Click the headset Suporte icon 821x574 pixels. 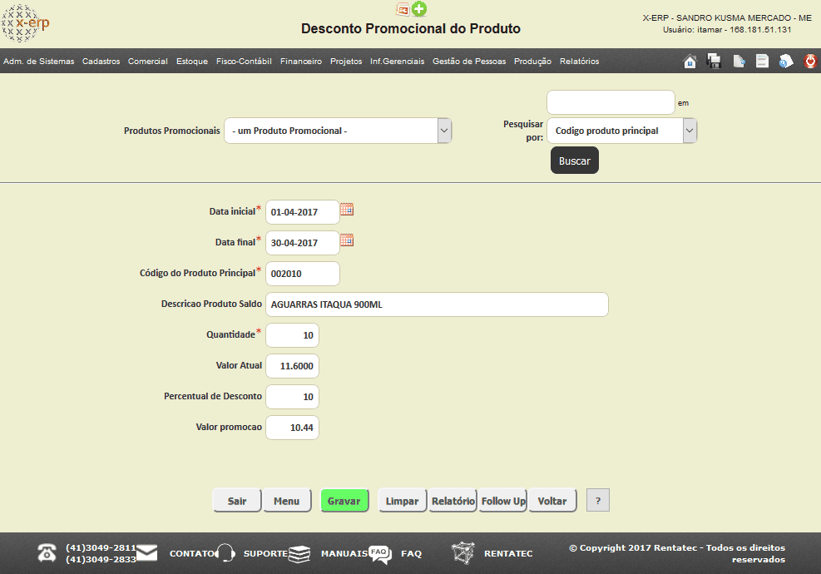[x=226, y=553]
